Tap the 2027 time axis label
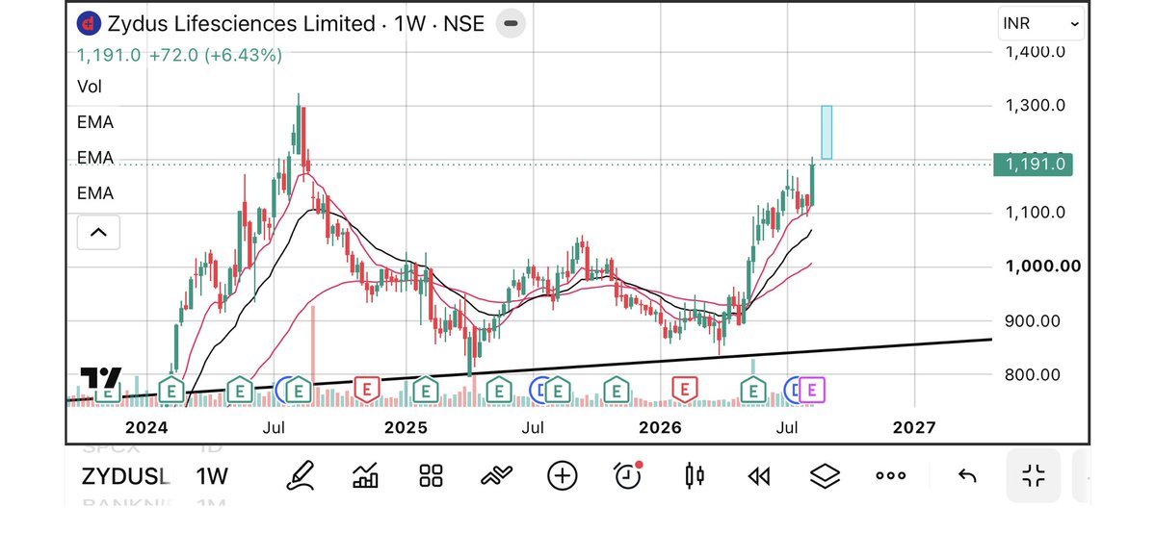Screen dimensions: 1155x533 click(x=914, y=428)
